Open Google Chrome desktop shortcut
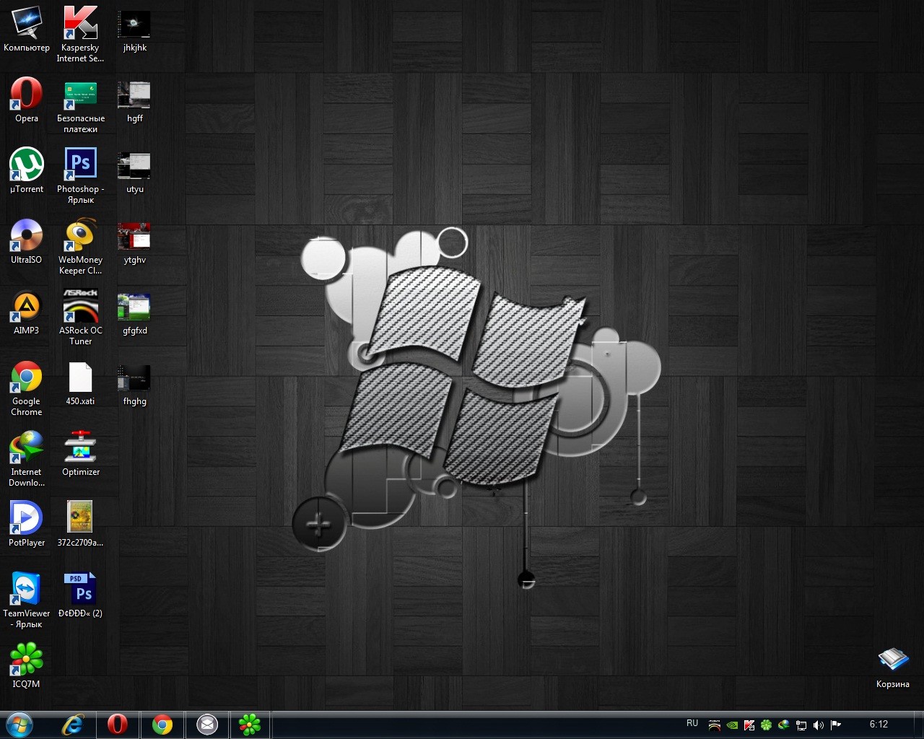 point(27,388)
